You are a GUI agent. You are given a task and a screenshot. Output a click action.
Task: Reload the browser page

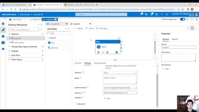tap(11, 9)
